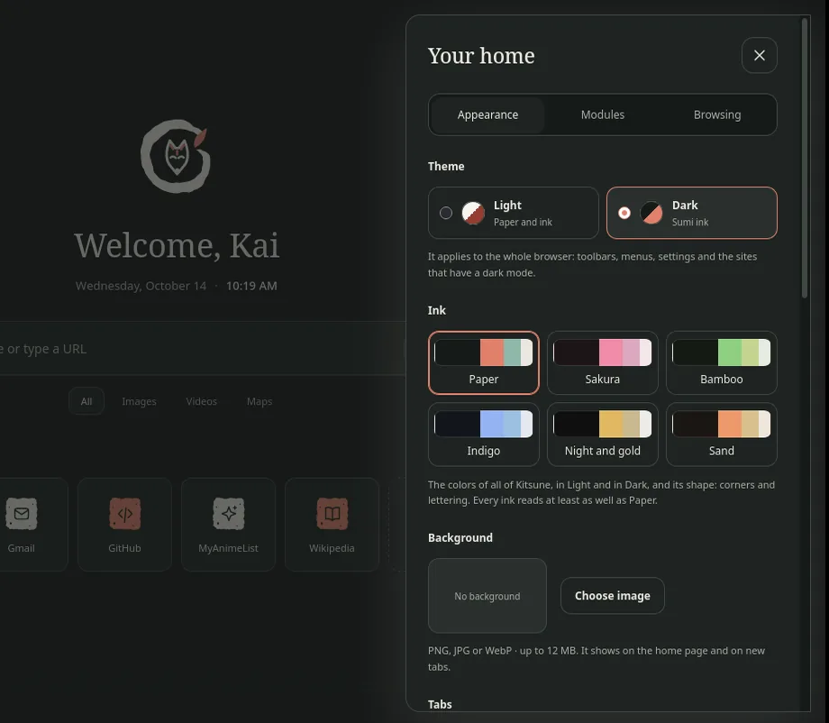
Task: Select the Videos search filter
Action: click(202, 401)
